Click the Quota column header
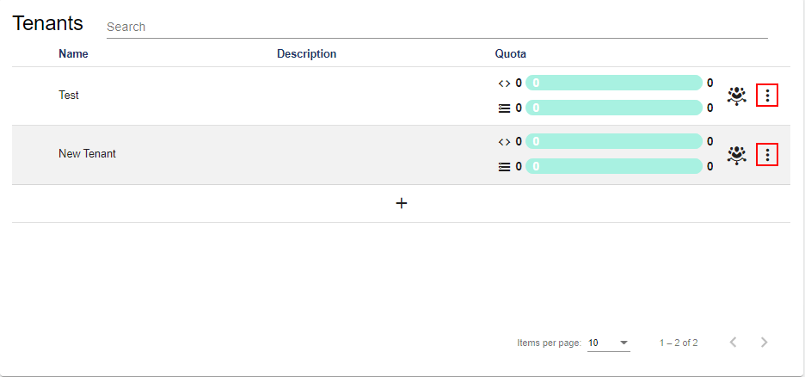Viewport: 805px width, 377px height. [x=510, y=54]
